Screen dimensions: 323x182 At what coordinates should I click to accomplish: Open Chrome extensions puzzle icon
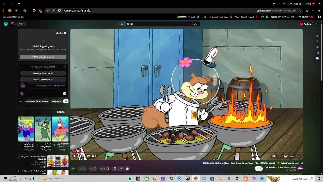pyautogui.click(x=34, y=11)
